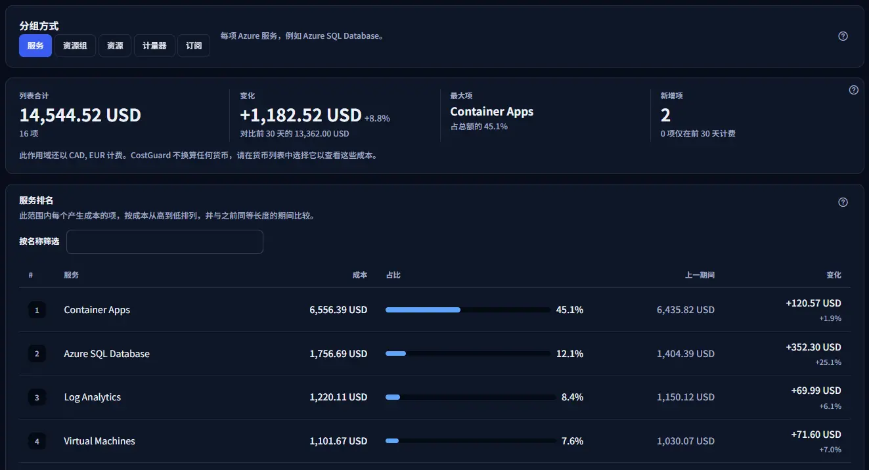
Task: Switch grouping to 资源
Action: (115, 46)
